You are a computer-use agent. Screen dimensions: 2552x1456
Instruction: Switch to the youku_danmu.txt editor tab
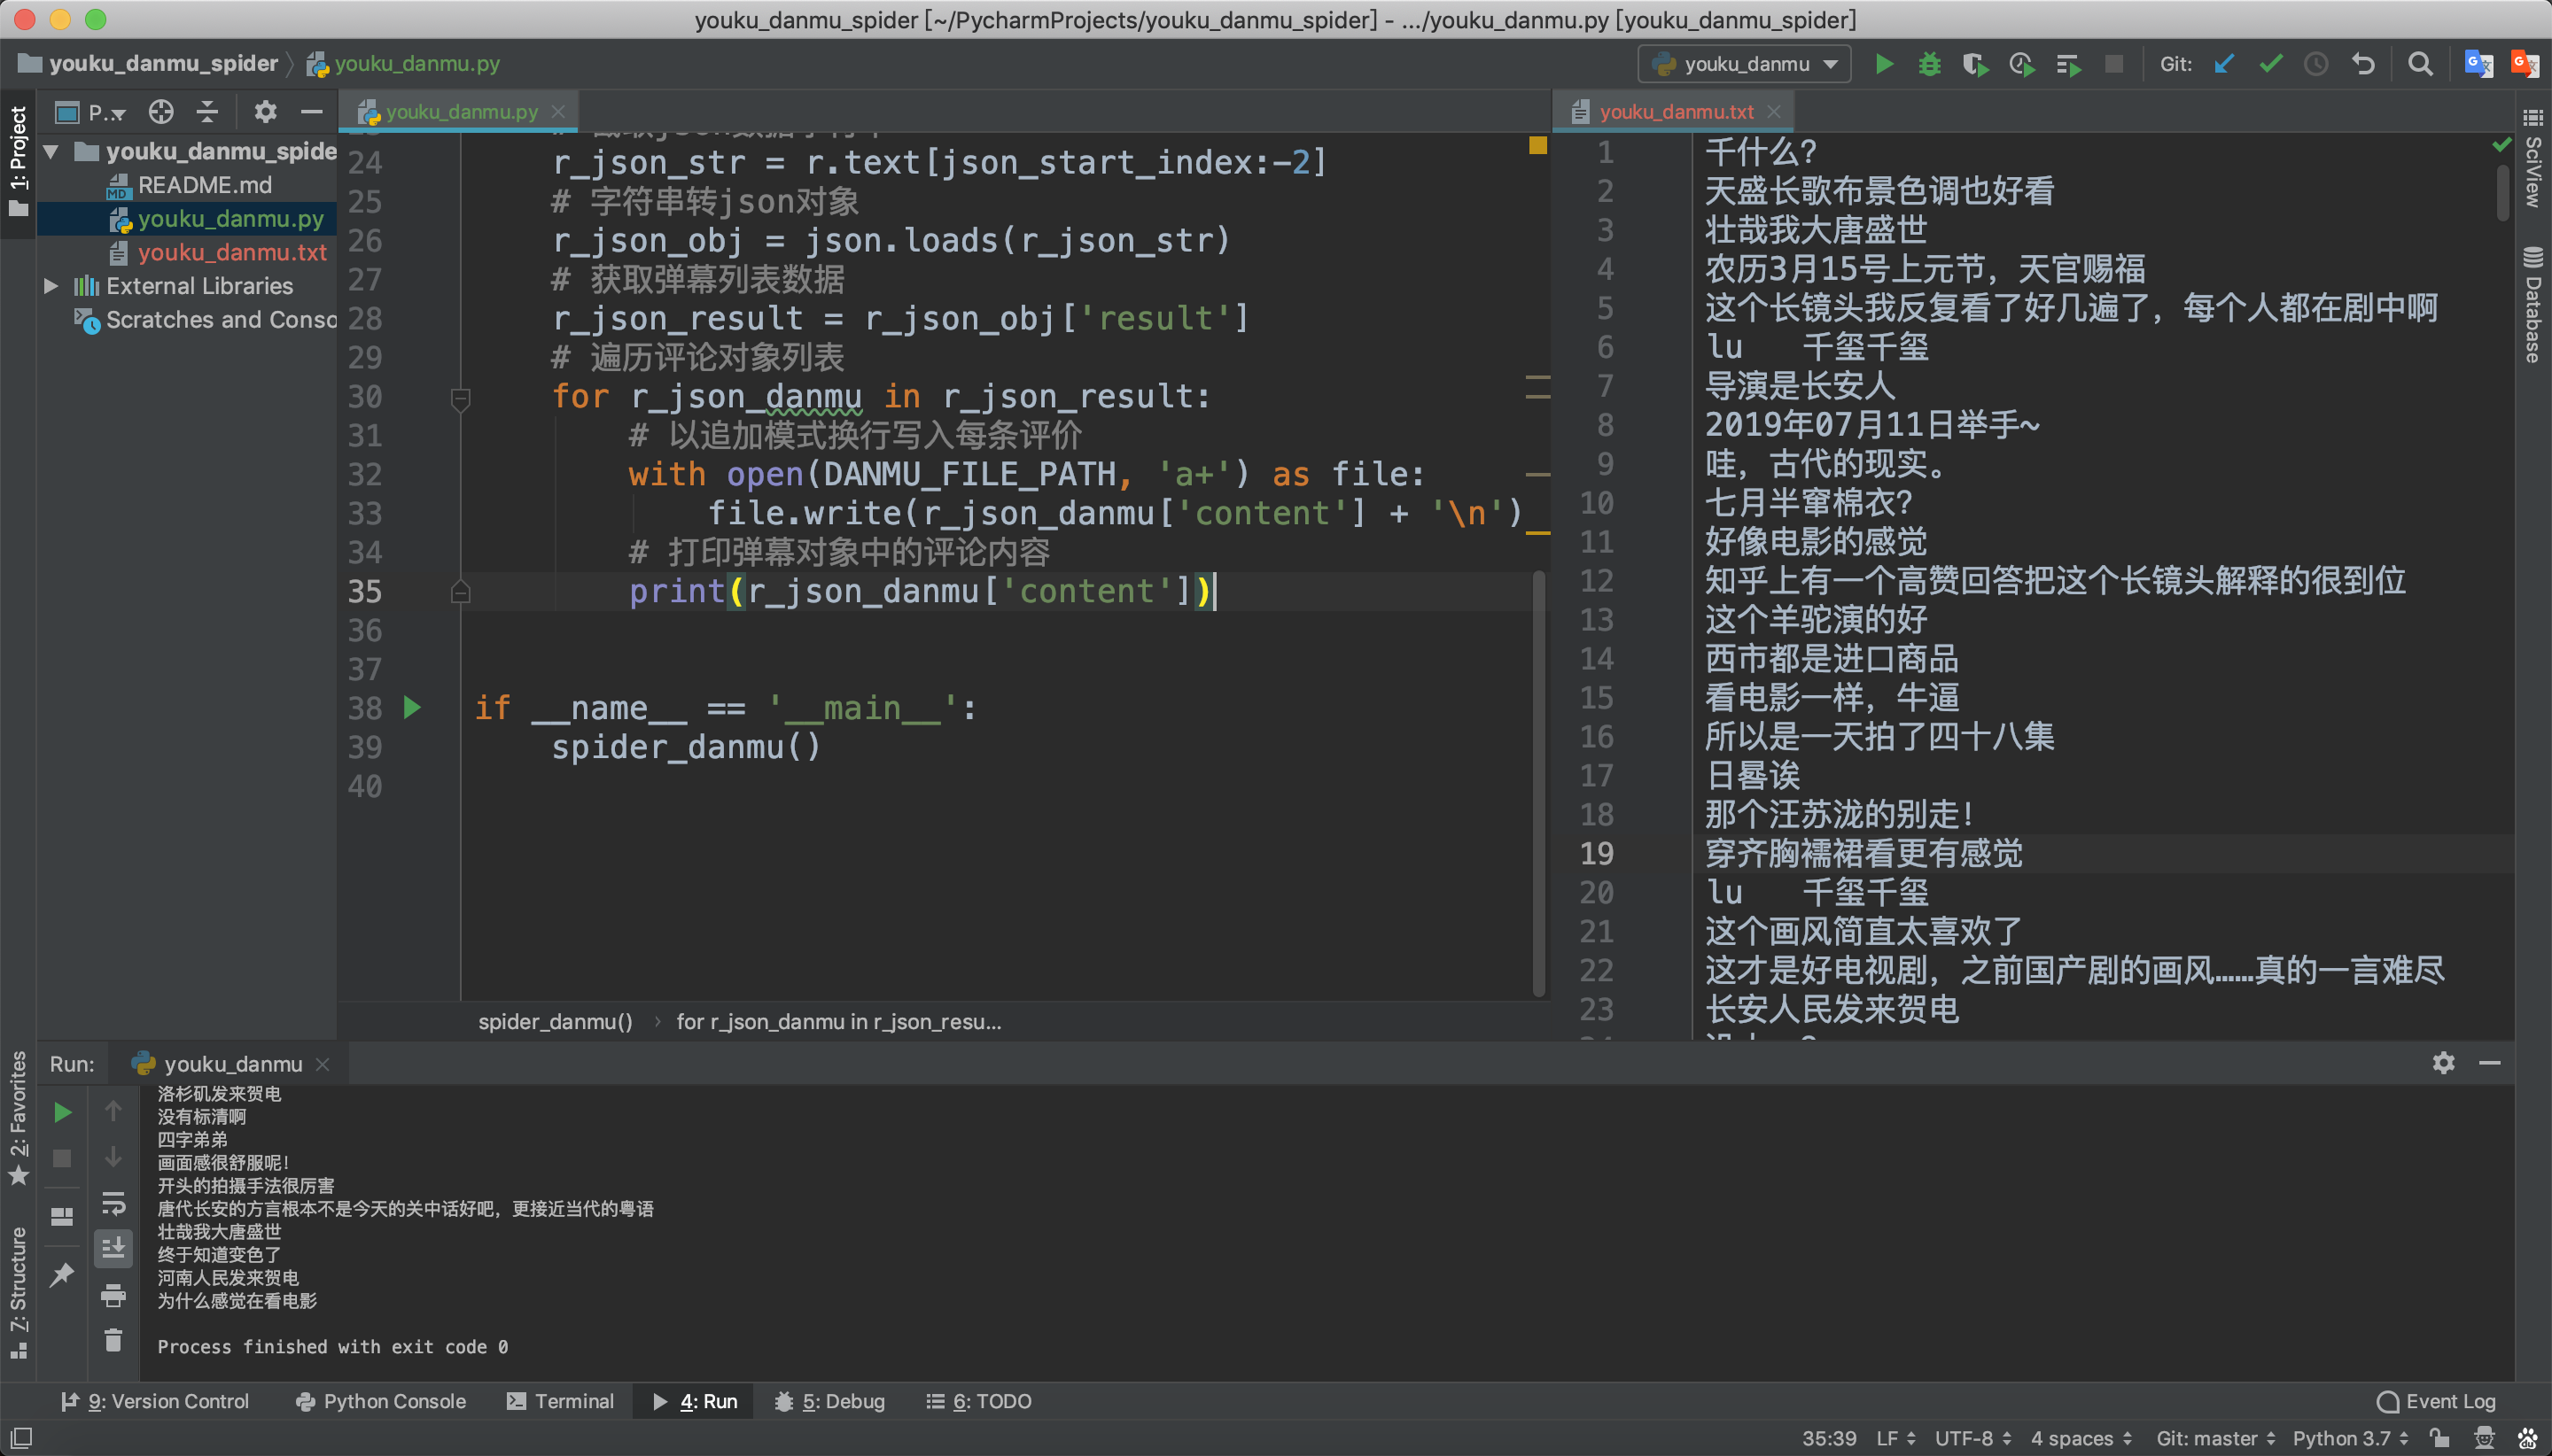coord(1675,112)
